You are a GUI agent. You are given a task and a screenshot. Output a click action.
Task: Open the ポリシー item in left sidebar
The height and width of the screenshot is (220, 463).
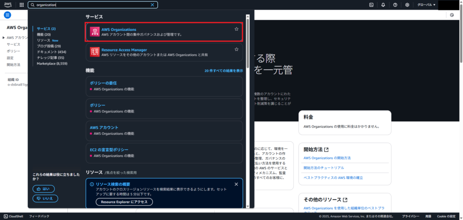click(x=14, y=51)
